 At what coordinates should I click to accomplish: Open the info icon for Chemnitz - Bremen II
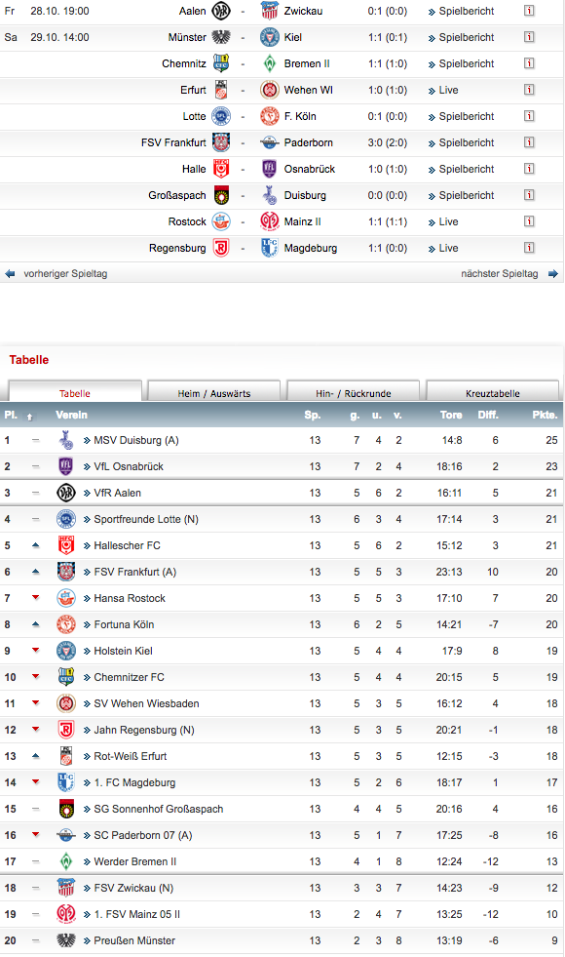[529, 63]
